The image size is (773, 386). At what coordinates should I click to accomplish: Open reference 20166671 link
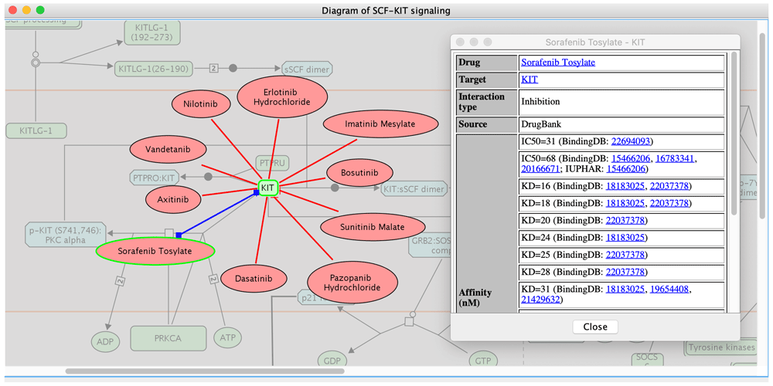click(541, 169)
